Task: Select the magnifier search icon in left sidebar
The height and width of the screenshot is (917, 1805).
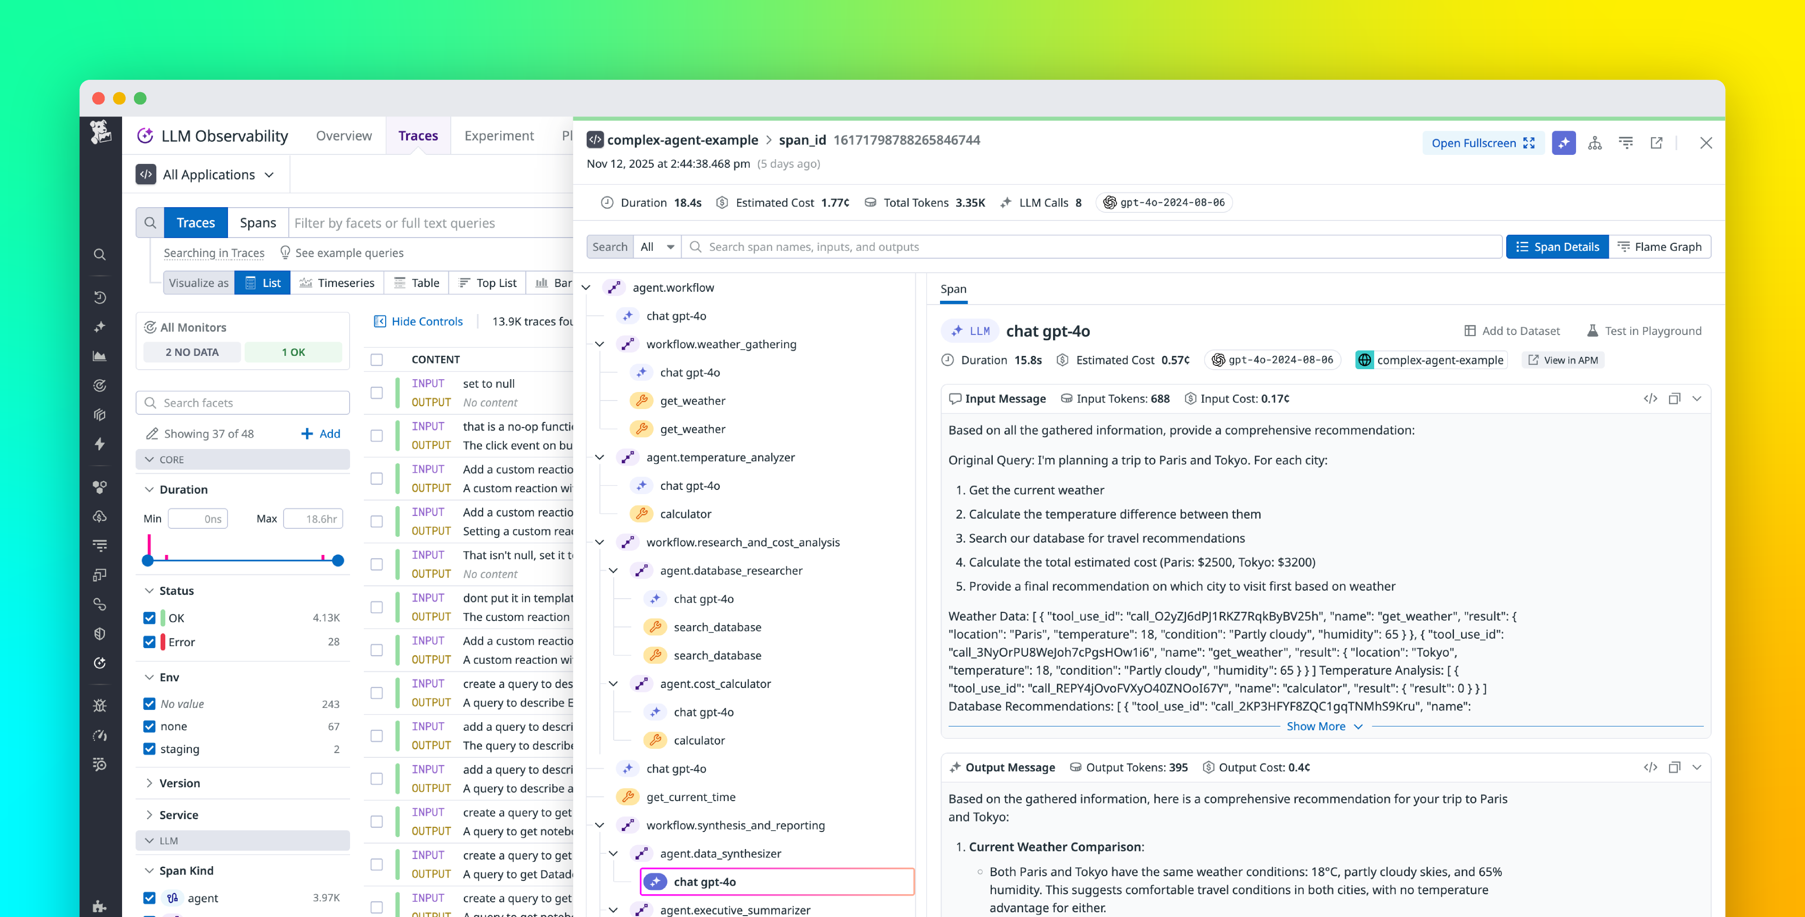Action: click(99, 255)
